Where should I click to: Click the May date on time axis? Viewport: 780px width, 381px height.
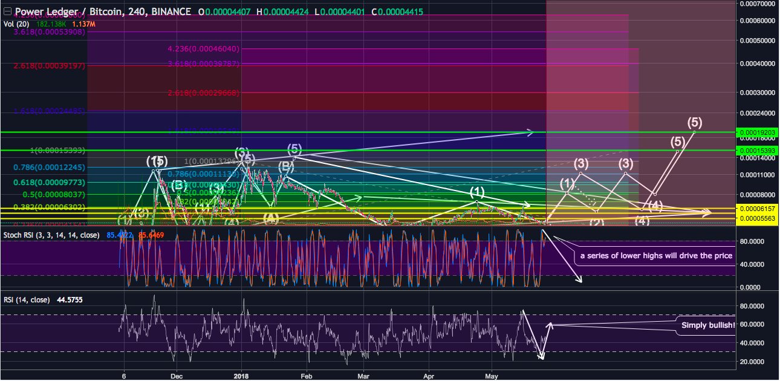491,375
